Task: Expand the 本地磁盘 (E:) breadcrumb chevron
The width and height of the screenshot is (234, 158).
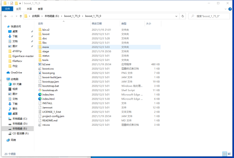Action: [62, 16]
